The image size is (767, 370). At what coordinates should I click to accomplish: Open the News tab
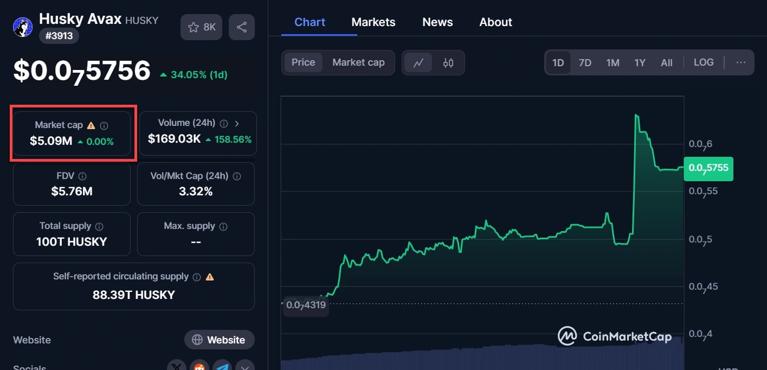pyautogui.click(x=437, y=22)
